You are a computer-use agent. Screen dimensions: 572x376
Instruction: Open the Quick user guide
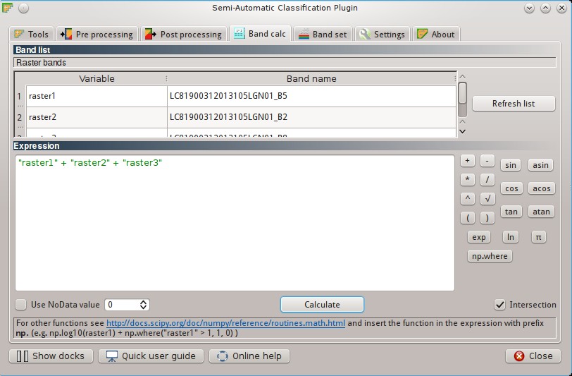click(x=151, y=356)
